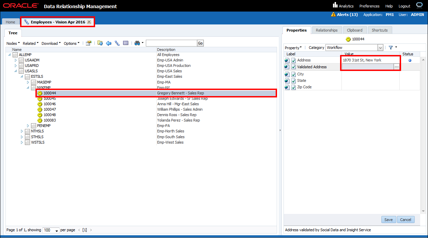Image resolution: width=428 pixels, height=238 pixels.
Task: Click the blue status dot for Address
Action: click(410, 60)
